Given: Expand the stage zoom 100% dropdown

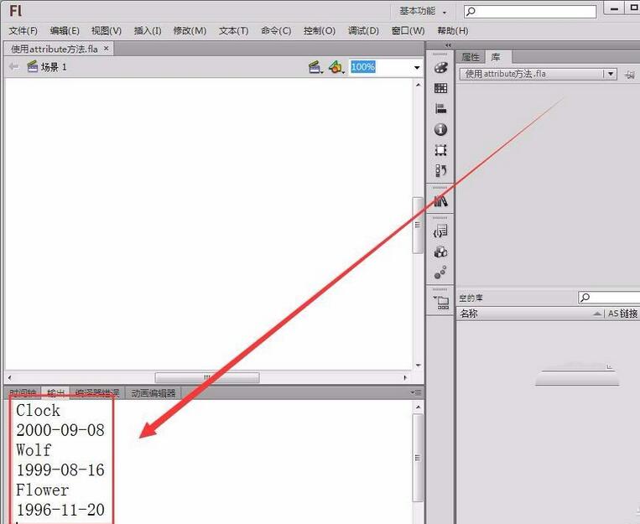Looking at the screenshot, I should pos(417,67).
